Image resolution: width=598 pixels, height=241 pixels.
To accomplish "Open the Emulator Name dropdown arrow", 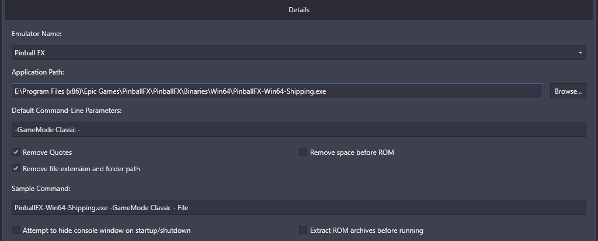I will 580,52.
